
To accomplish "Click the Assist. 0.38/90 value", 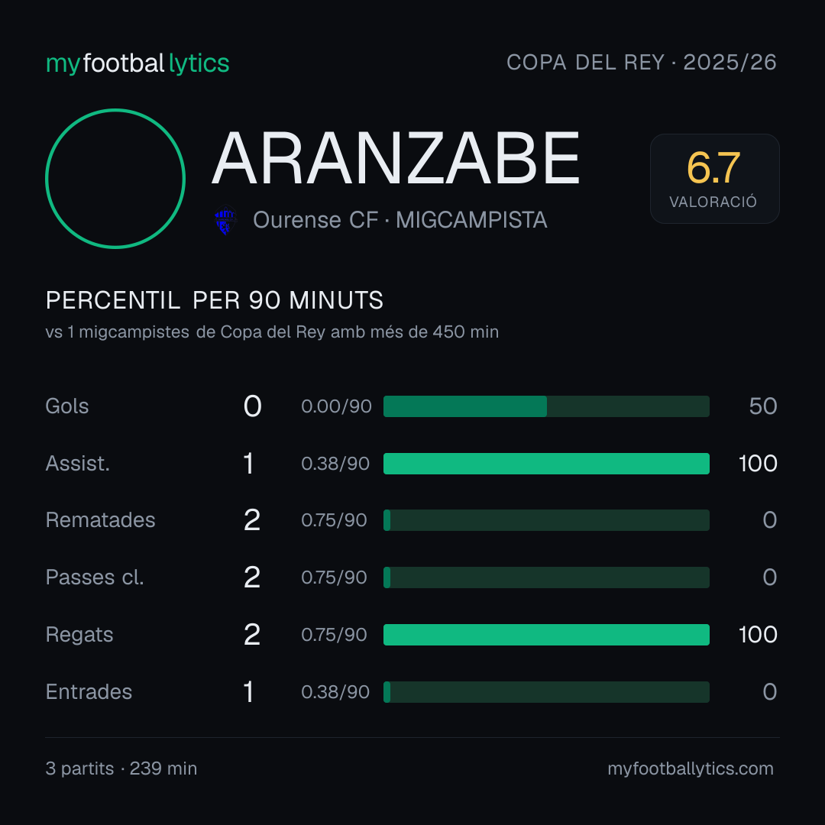I will [335, 464].
